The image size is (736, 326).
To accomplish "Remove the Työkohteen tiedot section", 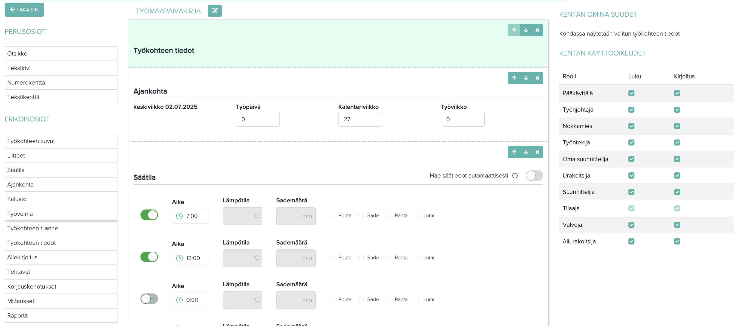I will click(x=537, y=30).
